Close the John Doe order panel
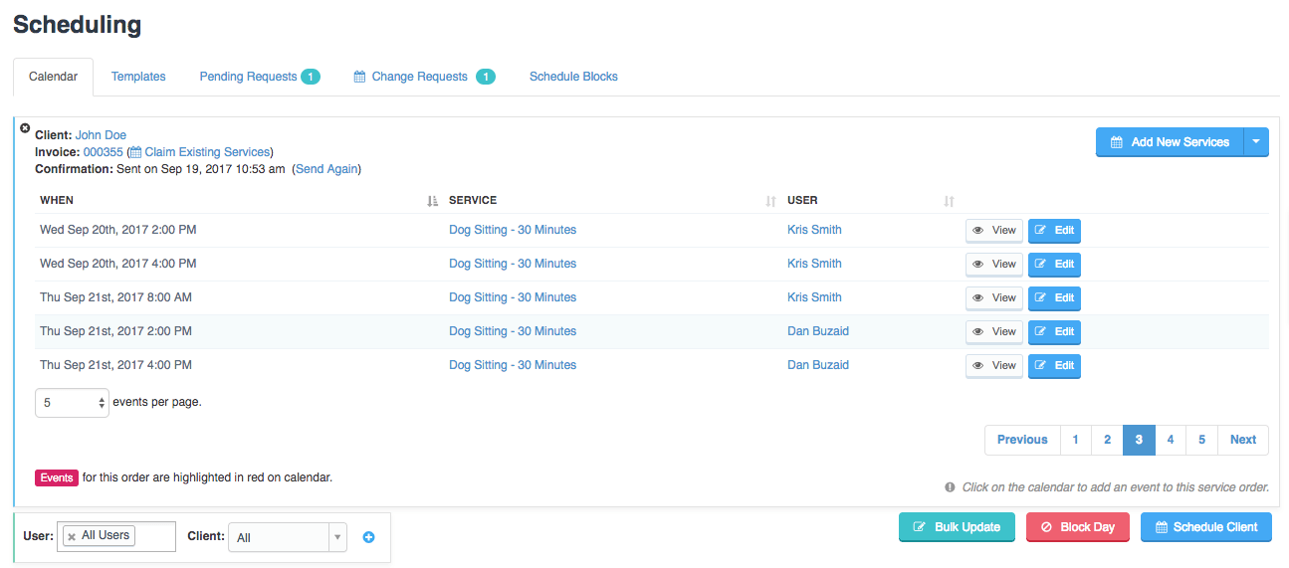This screenshot has width=1289, height=568. coord(26,128)
